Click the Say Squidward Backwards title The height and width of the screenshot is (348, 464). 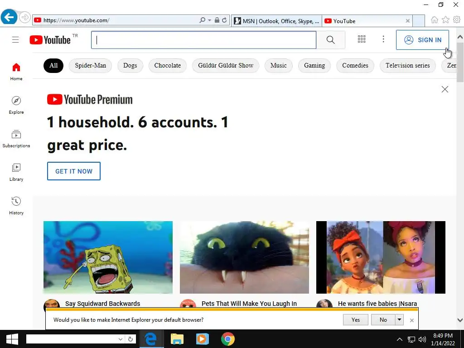point(103,304)
